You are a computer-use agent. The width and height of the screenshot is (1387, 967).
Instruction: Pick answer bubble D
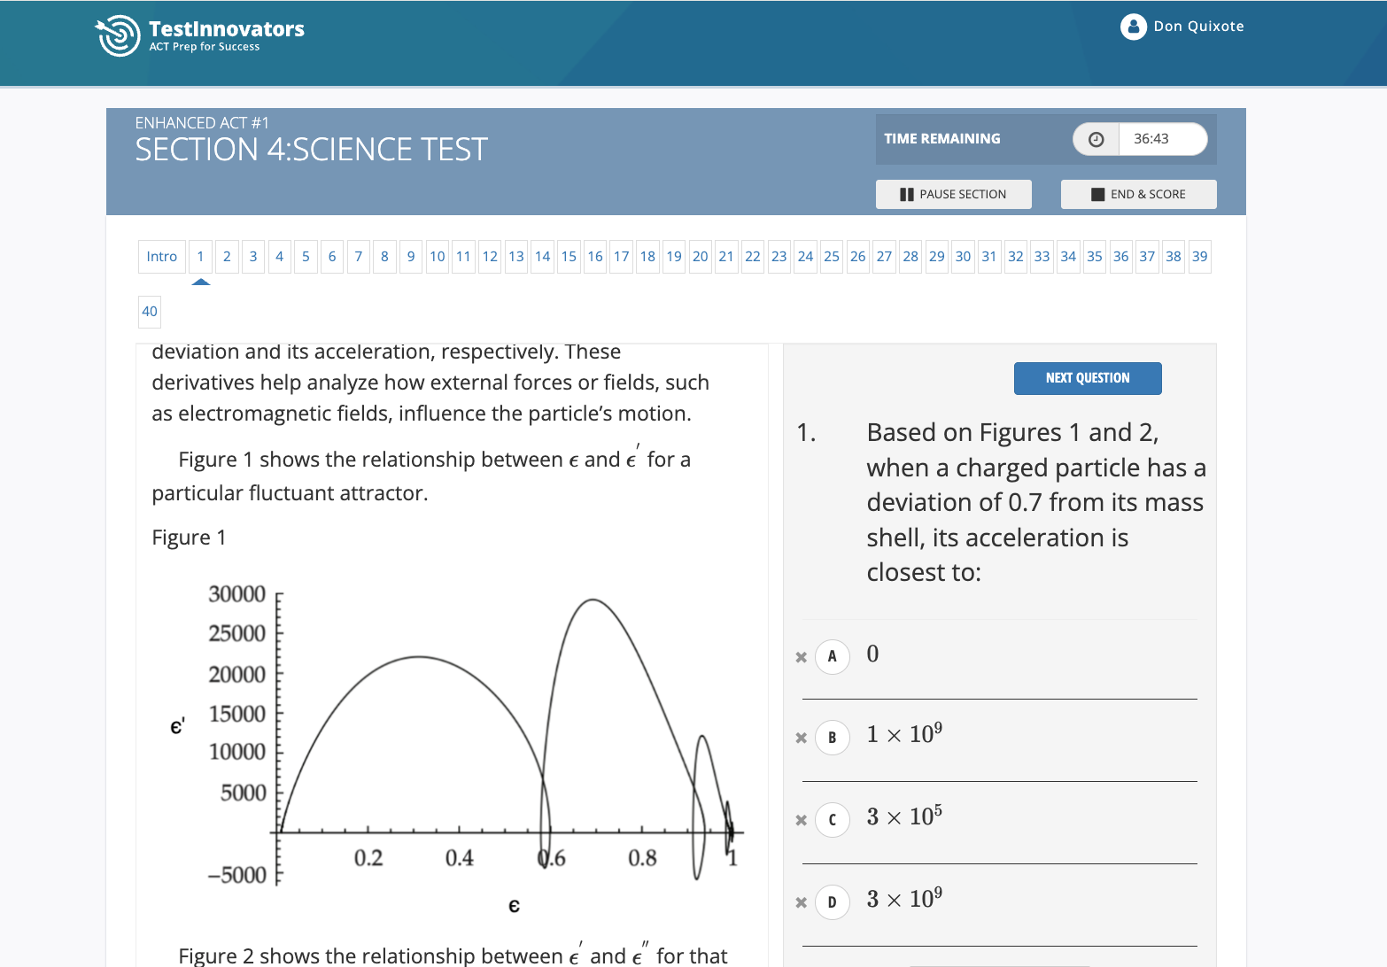832,902
